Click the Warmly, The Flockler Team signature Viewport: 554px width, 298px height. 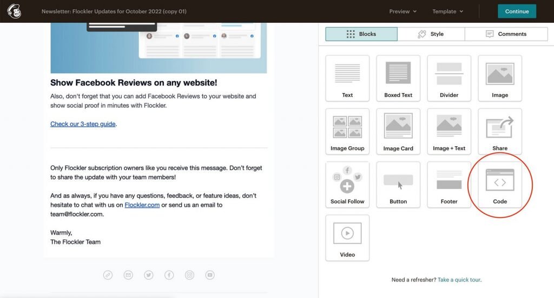click(x=75, y=237)
